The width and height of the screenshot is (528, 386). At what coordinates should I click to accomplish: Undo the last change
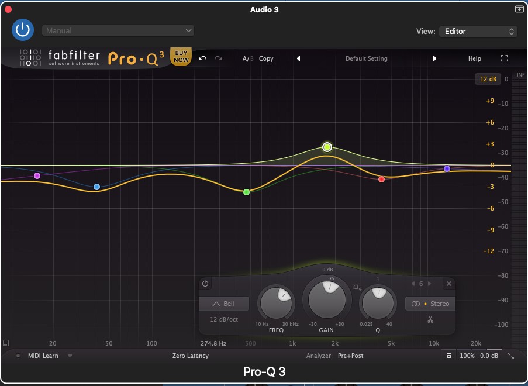click(x=202, y=58)
